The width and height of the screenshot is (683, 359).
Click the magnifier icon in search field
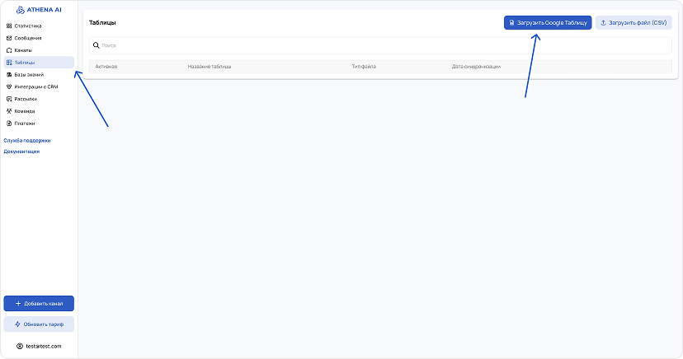[x=97, y=45]
